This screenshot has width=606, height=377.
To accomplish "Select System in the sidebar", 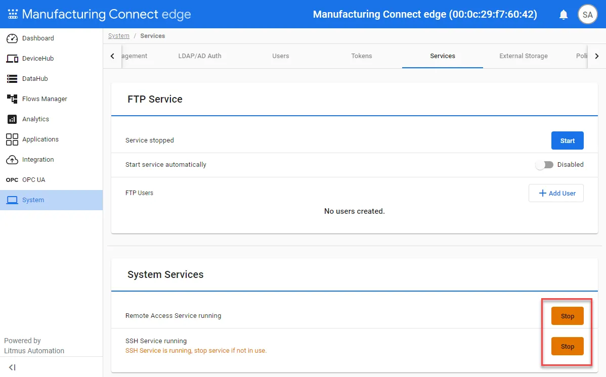I will click(x=52, y=200).
